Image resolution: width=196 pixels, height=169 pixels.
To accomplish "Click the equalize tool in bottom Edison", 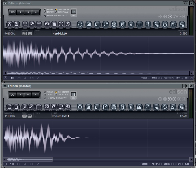I will (x=139, y=107).
